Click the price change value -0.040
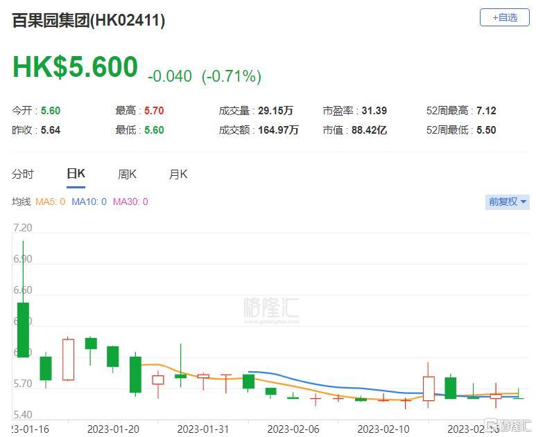 point(170,76)
